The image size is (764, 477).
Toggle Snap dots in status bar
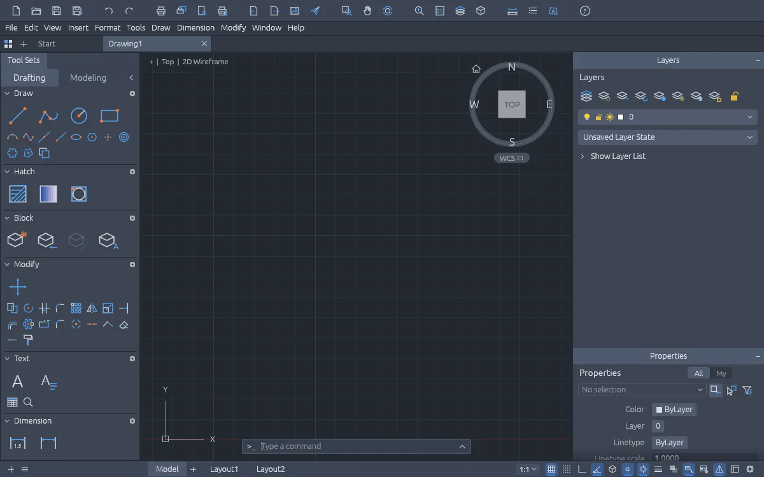567,469
